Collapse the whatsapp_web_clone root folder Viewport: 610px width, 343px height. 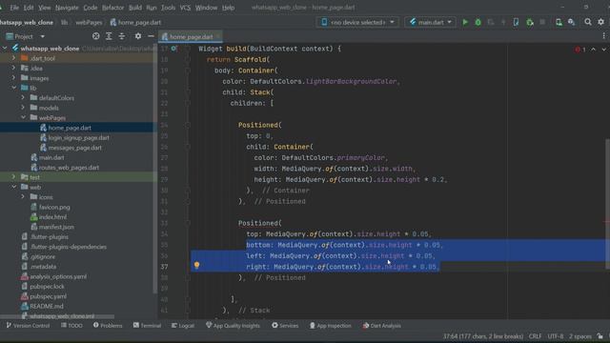click(x=5, y=49)
